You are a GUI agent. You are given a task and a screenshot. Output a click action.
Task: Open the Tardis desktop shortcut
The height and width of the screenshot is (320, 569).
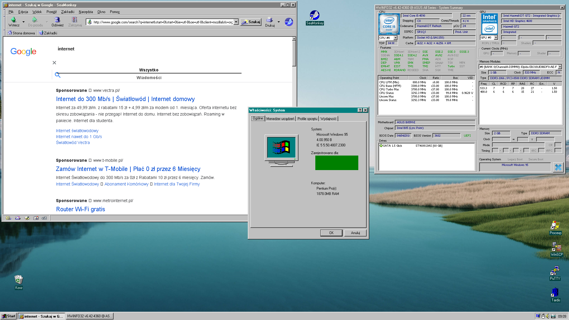(556, 295)
